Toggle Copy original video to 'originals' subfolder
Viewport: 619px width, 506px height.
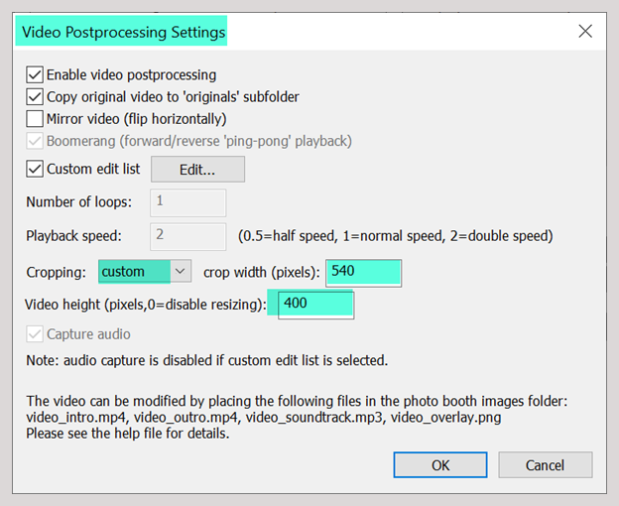35,96
